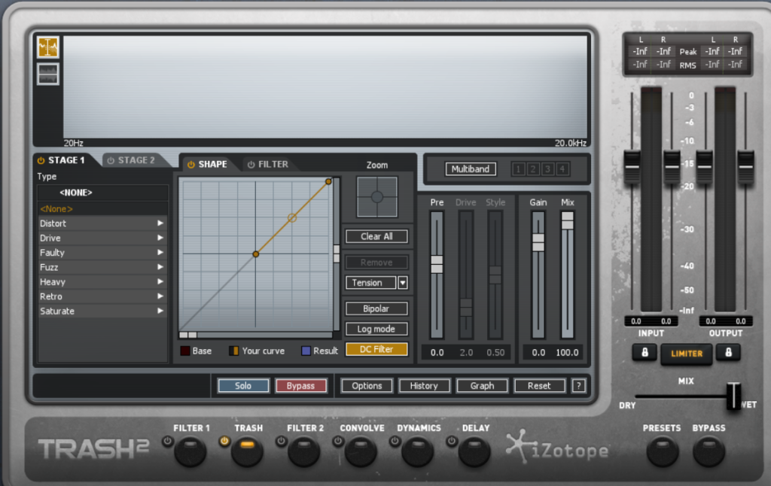Click the spectrum analyzer view icon at top-left
The width and height of the screenshot is (771, 486).
click(48, 47)
